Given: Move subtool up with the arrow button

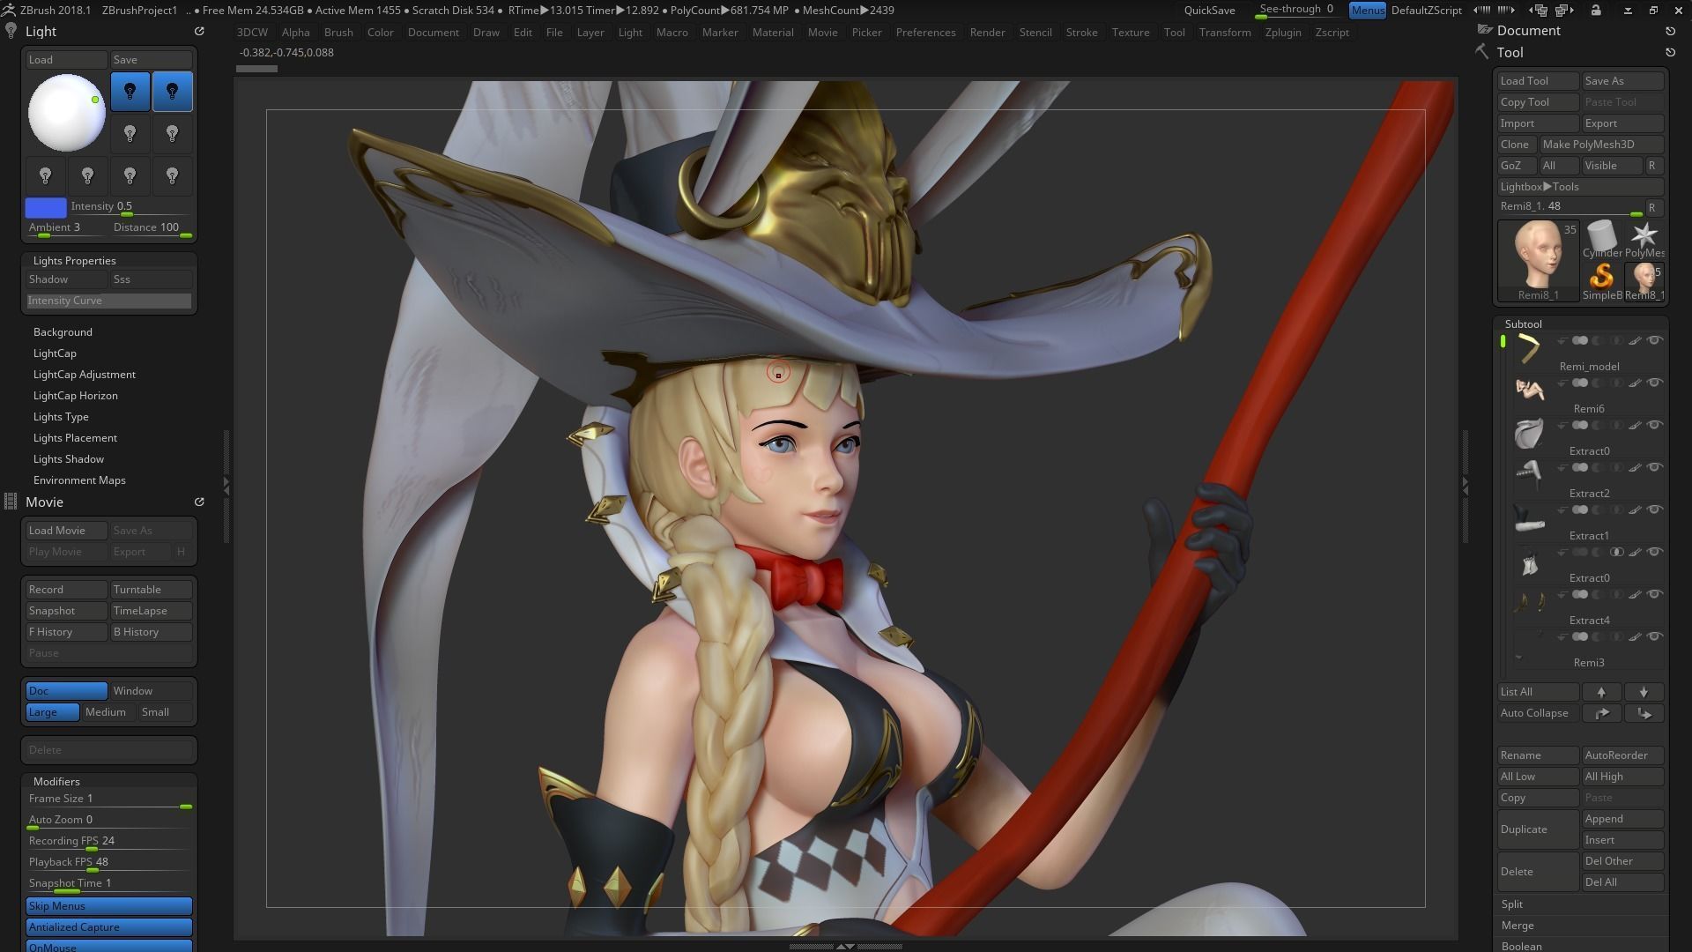Looking at the screenshot, I should pos(1601,692).
